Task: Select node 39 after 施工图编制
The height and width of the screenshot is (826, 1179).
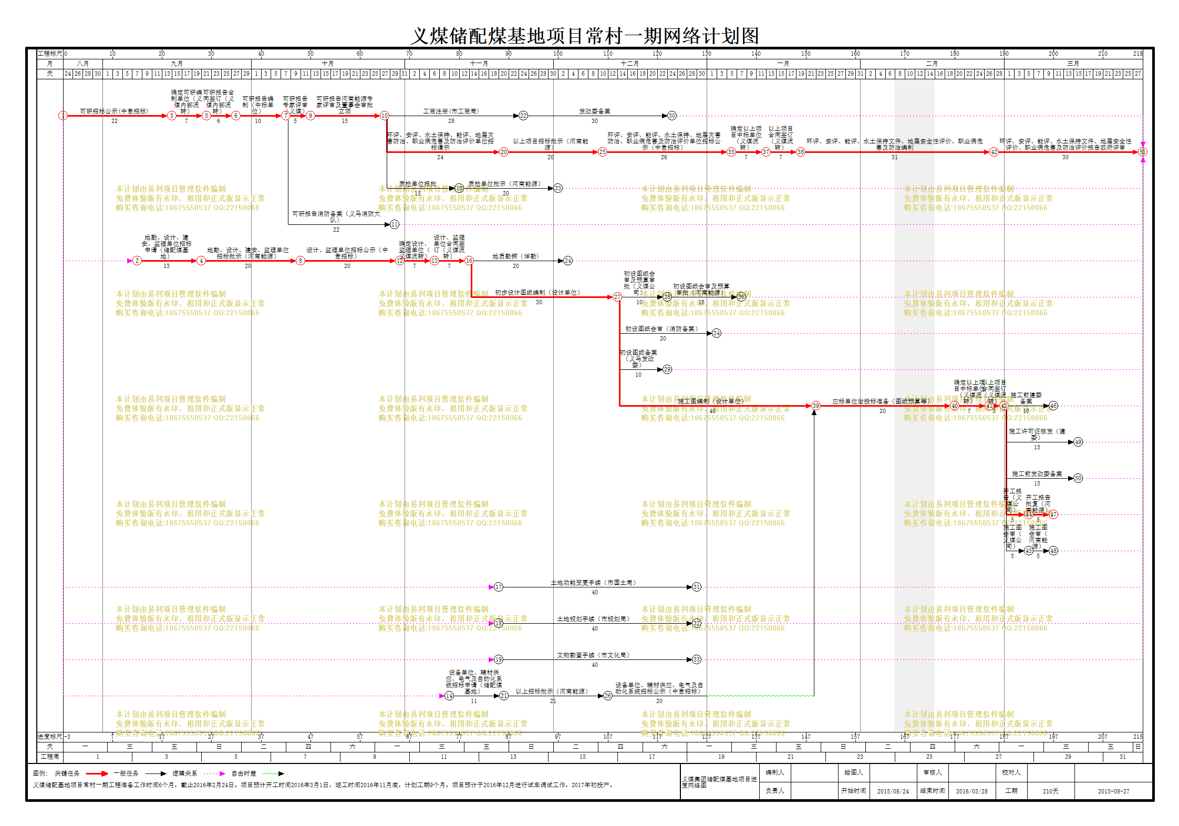Action: click(815, 406)
